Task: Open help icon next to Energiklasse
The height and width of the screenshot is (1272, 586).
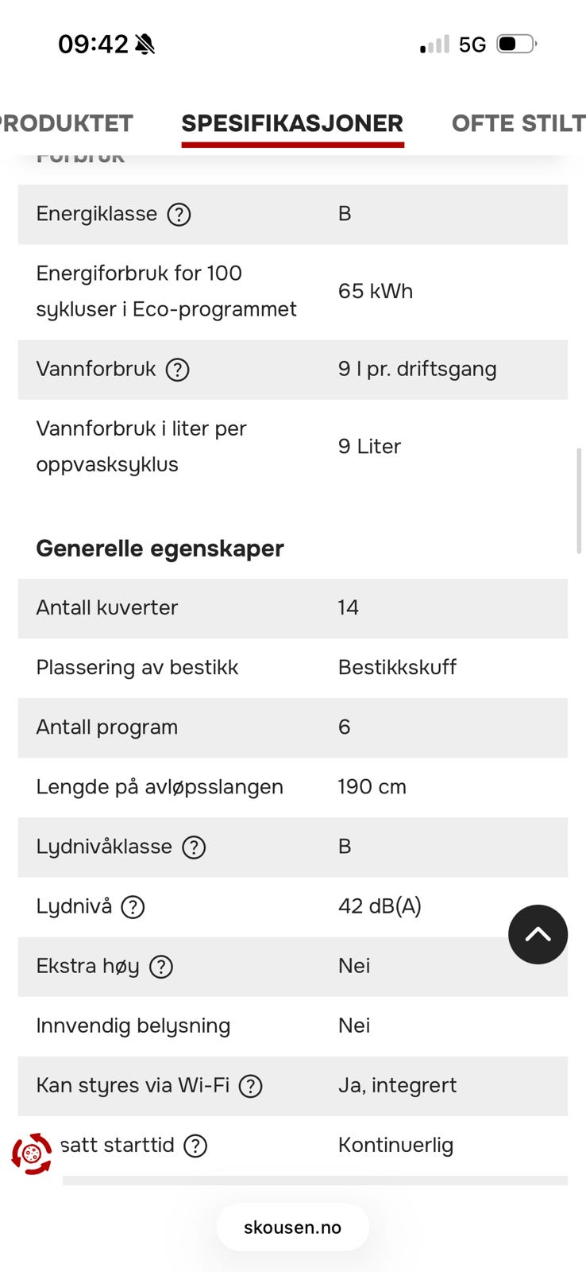Action: (x=179, y=215)
